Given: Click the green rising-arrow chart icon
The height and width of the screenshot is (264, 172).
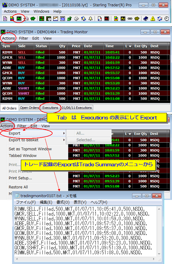Looking at the screenshot, I should pyautogui.click(x=69, y=18).
